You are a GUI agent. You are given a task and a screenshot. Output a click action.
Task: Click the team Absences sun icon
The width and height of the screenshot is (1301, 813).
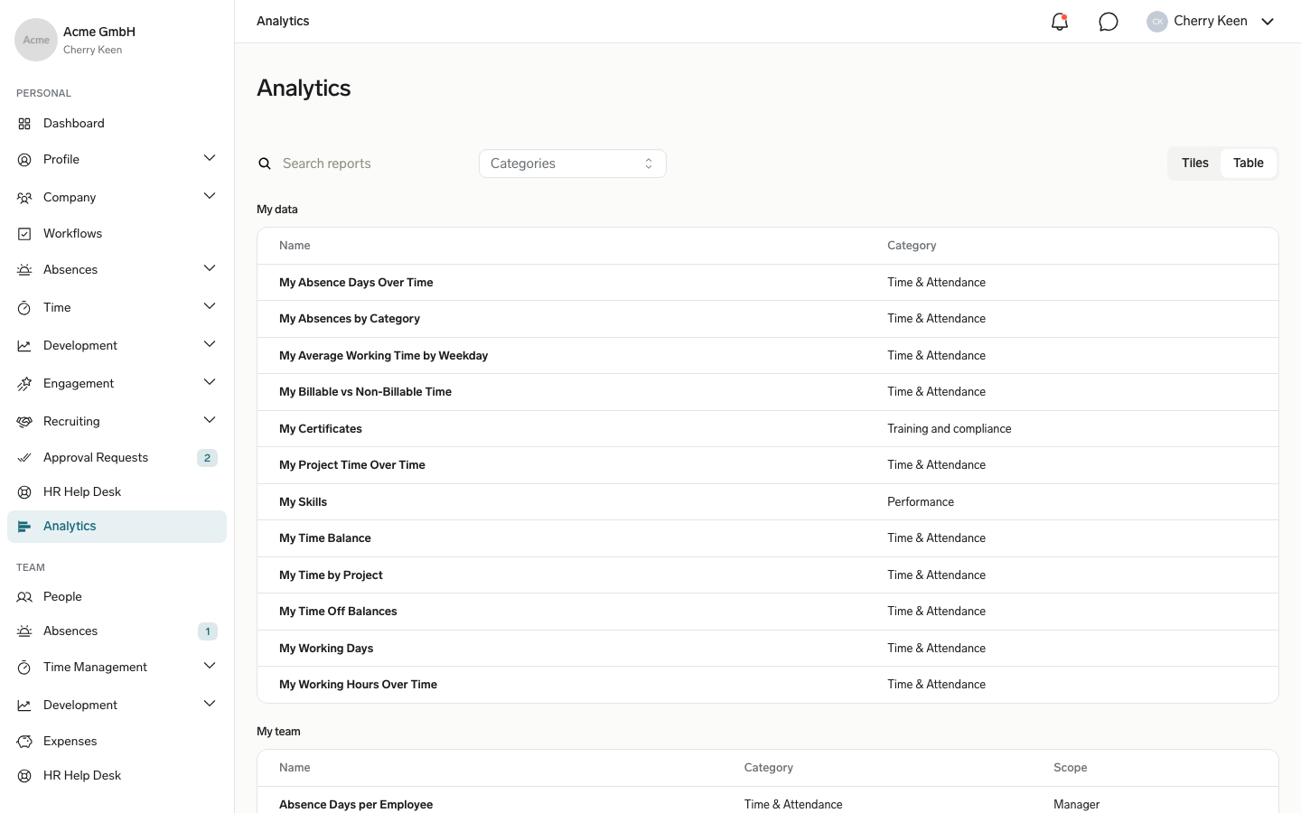(x=24, y=631)
